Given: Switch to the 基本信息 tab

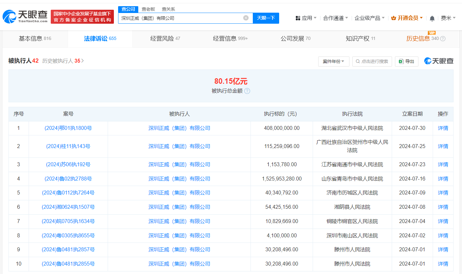Looking at the screenshot, I should point(30,38).
